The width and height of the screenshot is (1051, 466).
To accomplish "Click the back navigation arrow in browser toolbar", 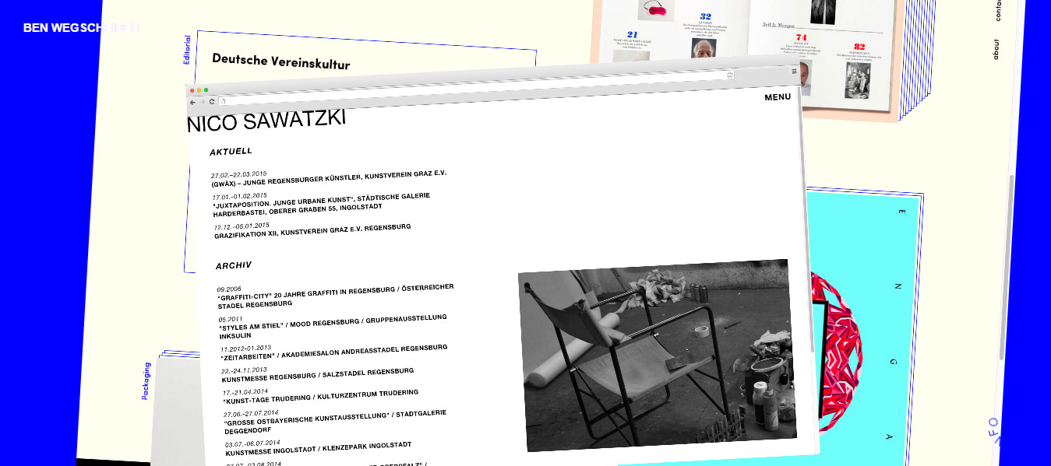I will coord(192,102).
